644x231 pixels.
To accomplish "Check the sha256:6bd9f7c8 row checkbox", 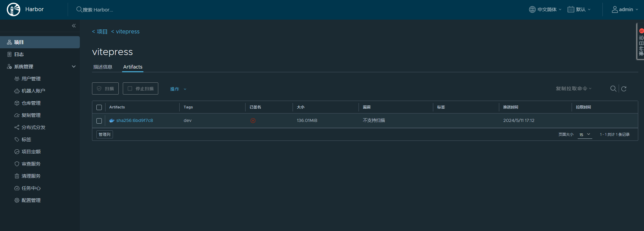I will click(x=99, y=121).
